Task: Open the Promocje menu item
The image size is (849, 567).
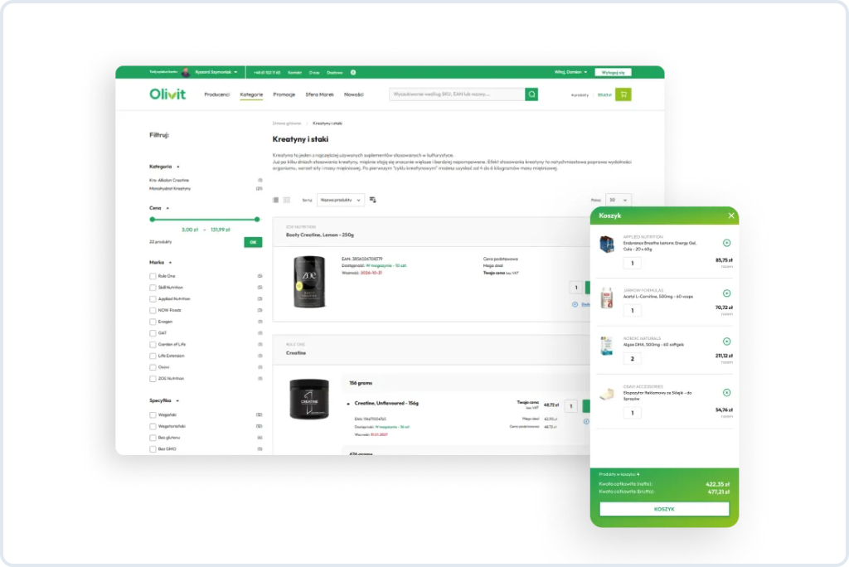Action: (x=284, y=94)
